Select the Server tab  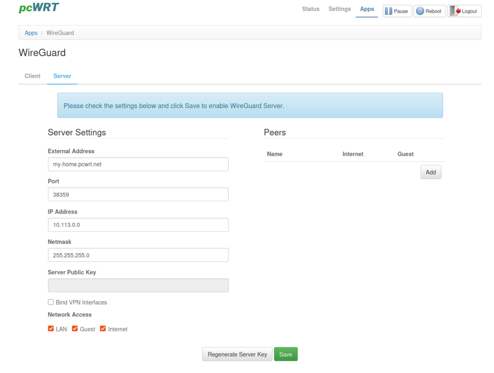62,76
